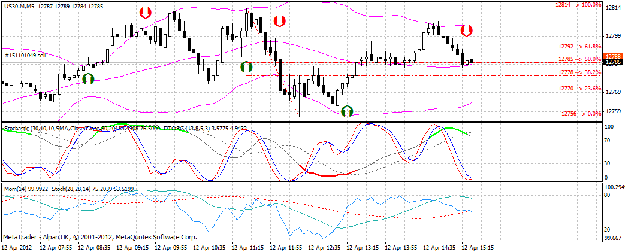
Task: Click the 99.667 value on the momentum scale
Action: tap(612, 238)
